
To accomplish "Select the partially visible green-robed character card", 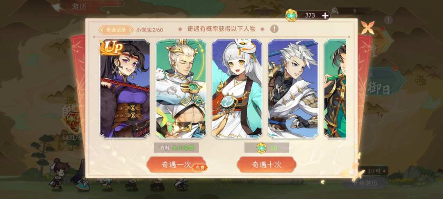I will [335, 89].
